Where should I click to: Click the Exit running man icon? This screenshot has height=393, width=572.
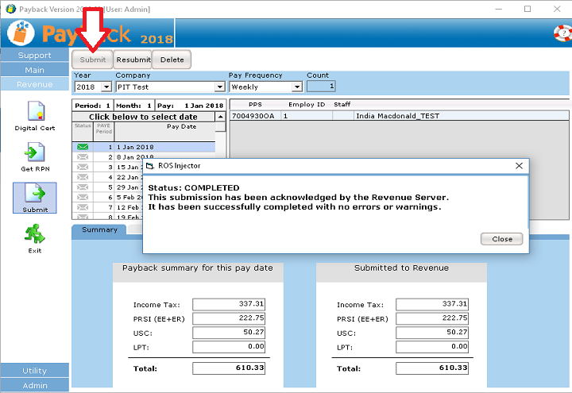(x=34, y=235)
